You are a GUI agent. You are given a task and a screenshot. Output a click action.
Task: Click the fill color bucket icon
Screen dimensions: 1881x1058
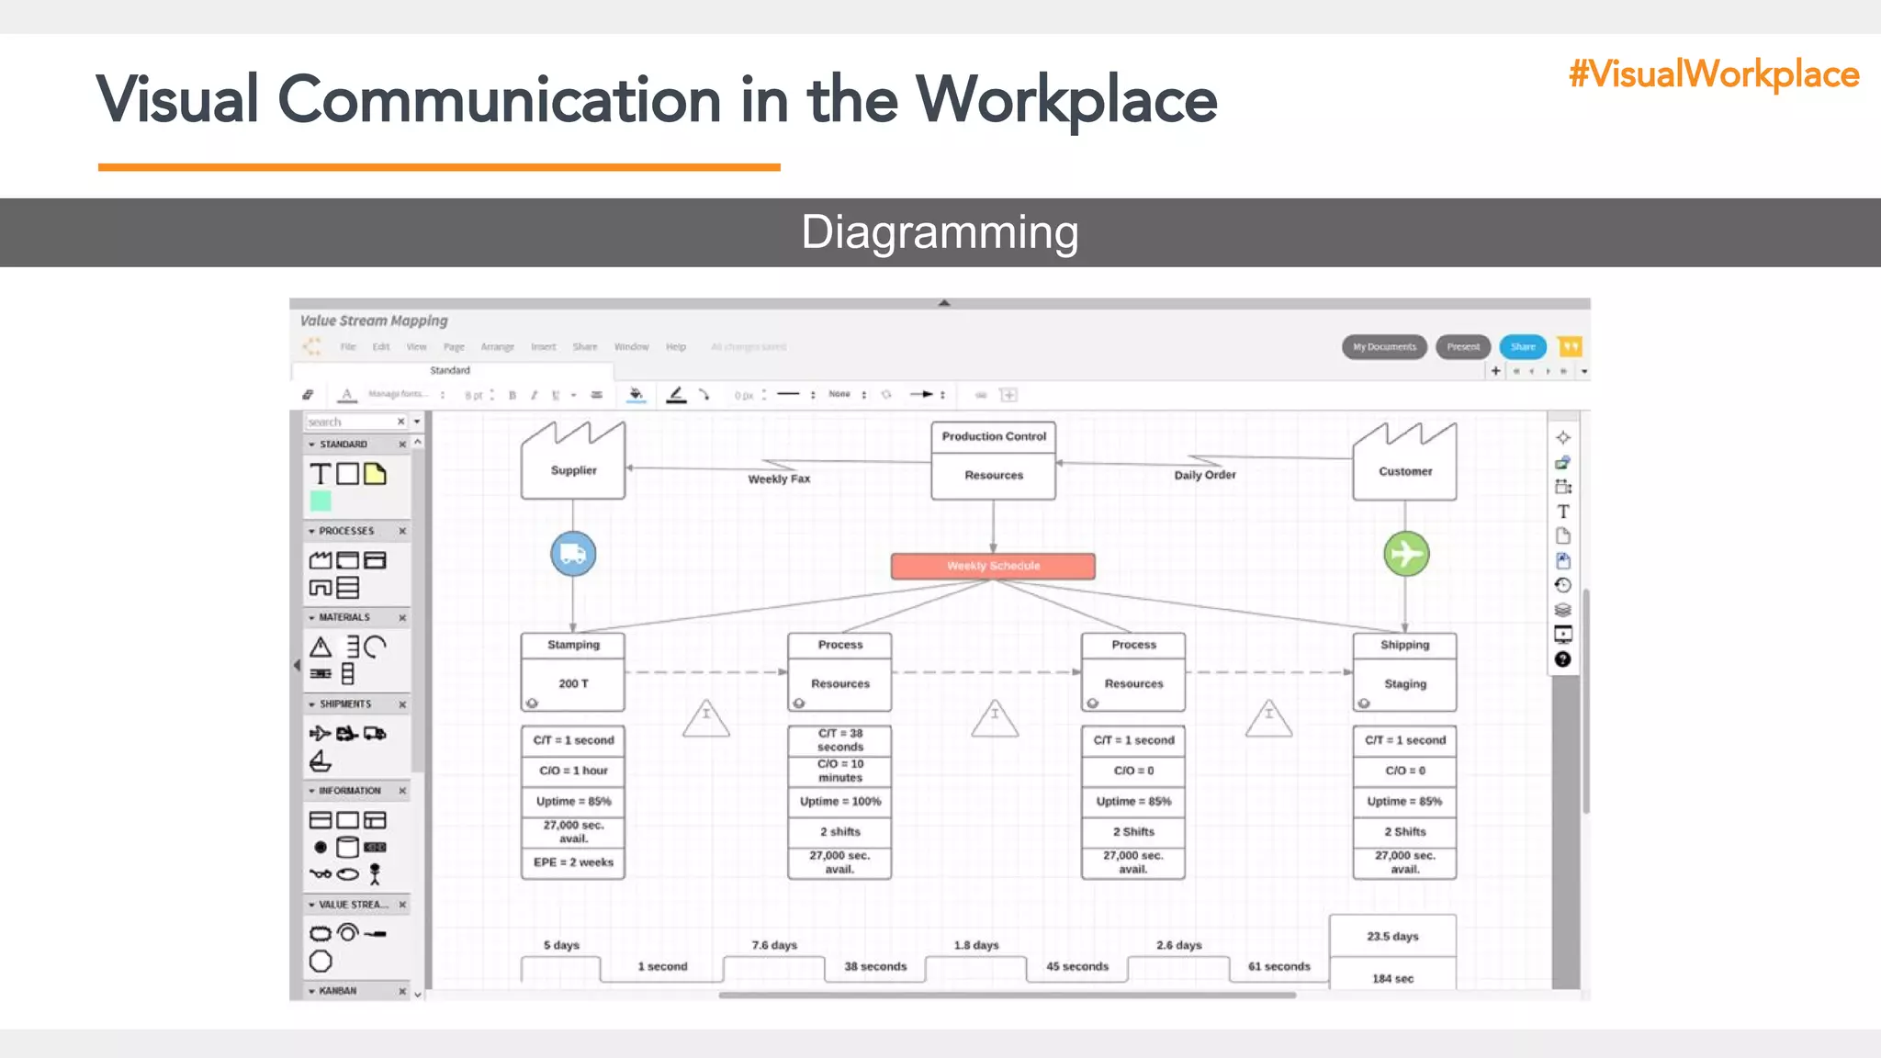[x=636, y=395]
